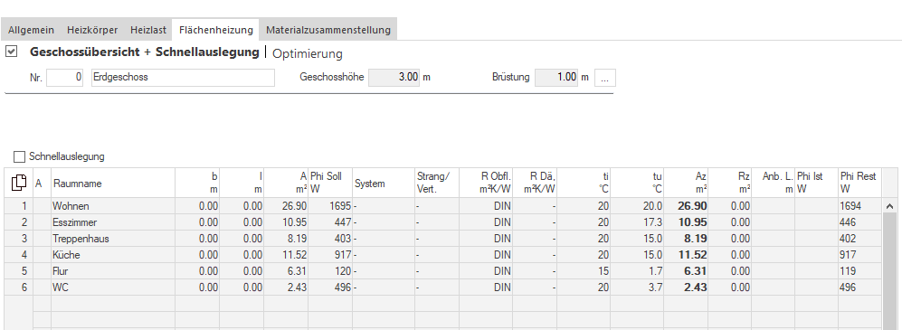Click the R Dä. column header
The width and height of the screenshot is (902, 330).
point(535,183)
